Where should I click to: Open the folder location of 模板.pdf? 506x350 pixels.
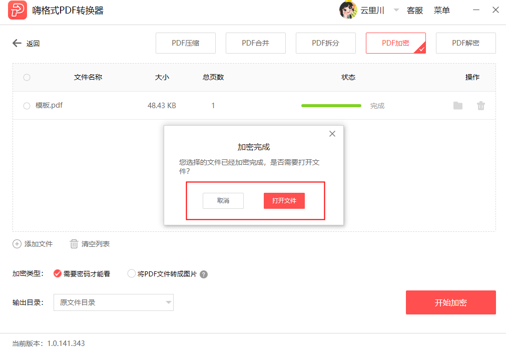457,105
